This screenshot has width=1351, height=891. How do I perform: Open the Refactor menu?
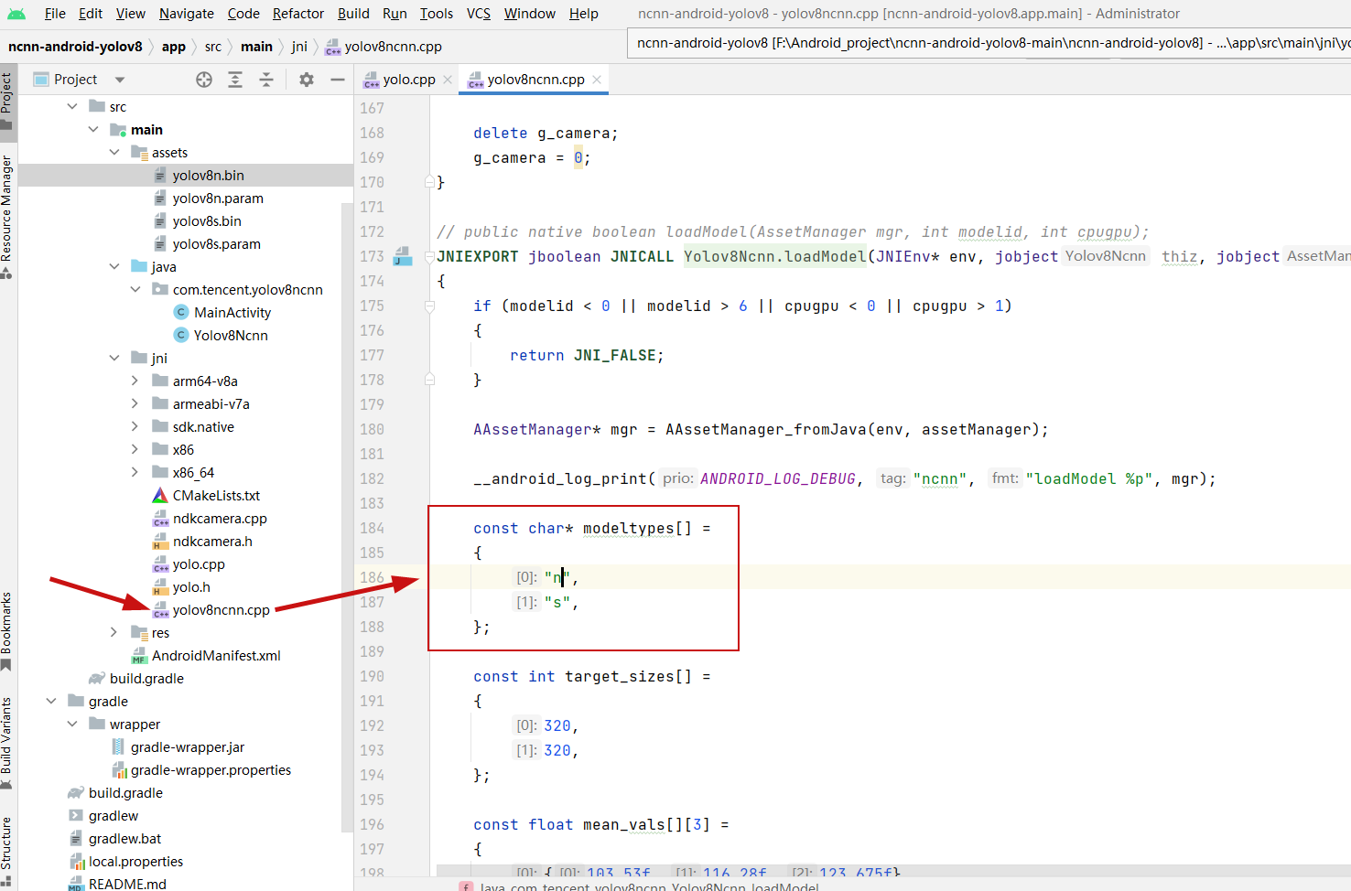tap(298, 14)
